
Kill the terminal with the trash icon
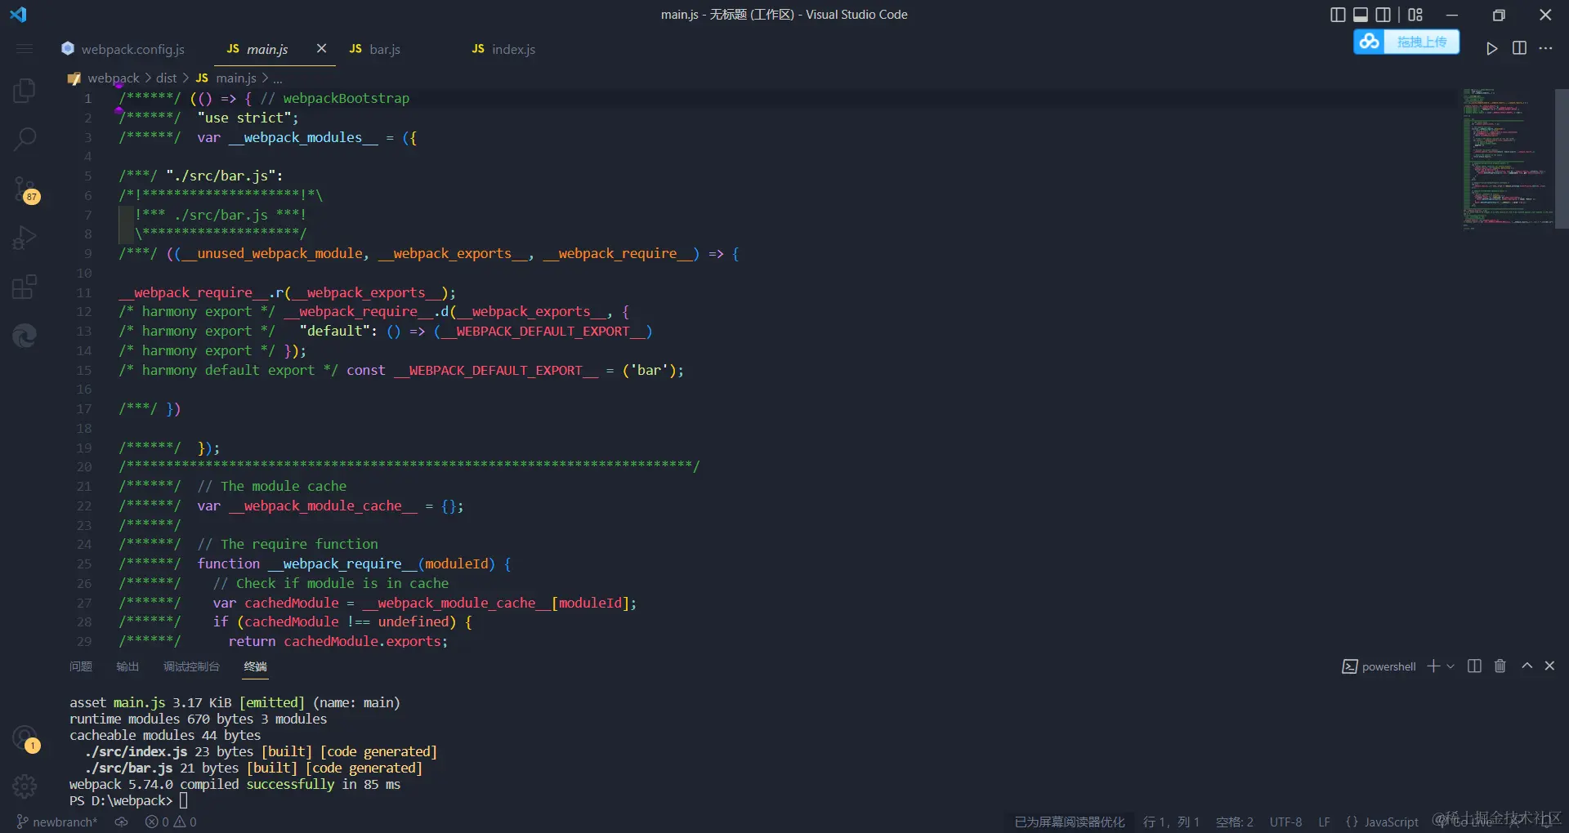point(1500,666)
